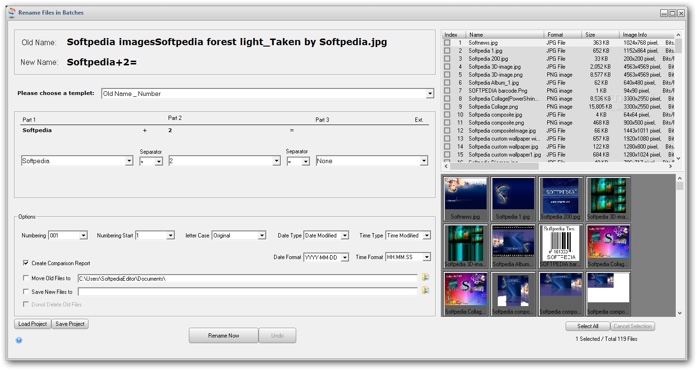
Task: Click the 8,577 KB size cell
Action: coord(600,75)
